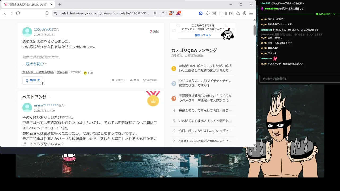Expand 続きを読む to read more
This screenshot has height=191, width=340.
click(35, 64)
